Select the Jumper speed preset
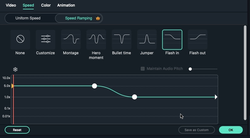This screenshot has height=138, width=250. (x=147, y=40)
